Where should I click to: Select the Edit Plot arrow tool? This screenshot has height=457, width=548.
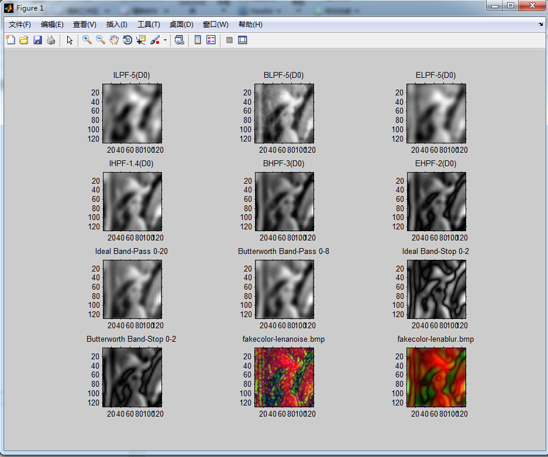click(70, 40)
